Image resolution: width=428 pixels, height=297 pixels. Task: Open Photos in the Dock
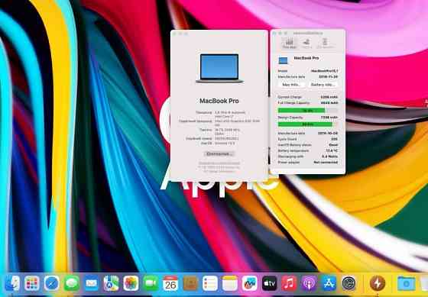pos(131,283)
